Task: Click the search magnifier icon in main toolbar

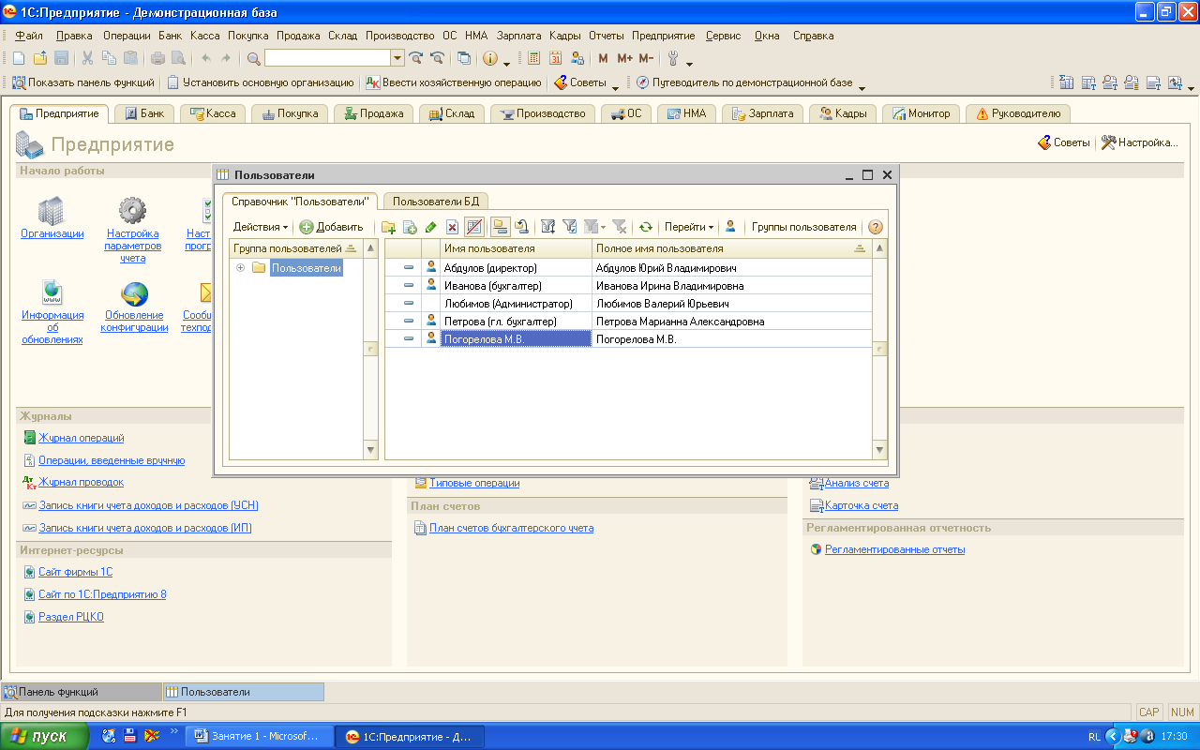Action: click(254, 58)
